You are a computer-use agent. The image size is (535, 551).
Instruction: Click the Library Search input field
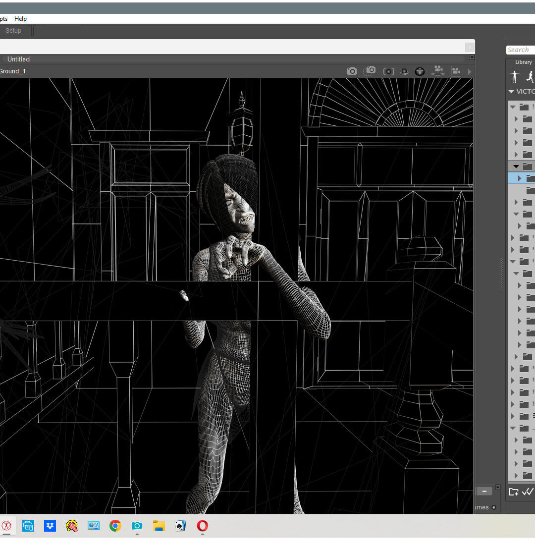point(521,50)
